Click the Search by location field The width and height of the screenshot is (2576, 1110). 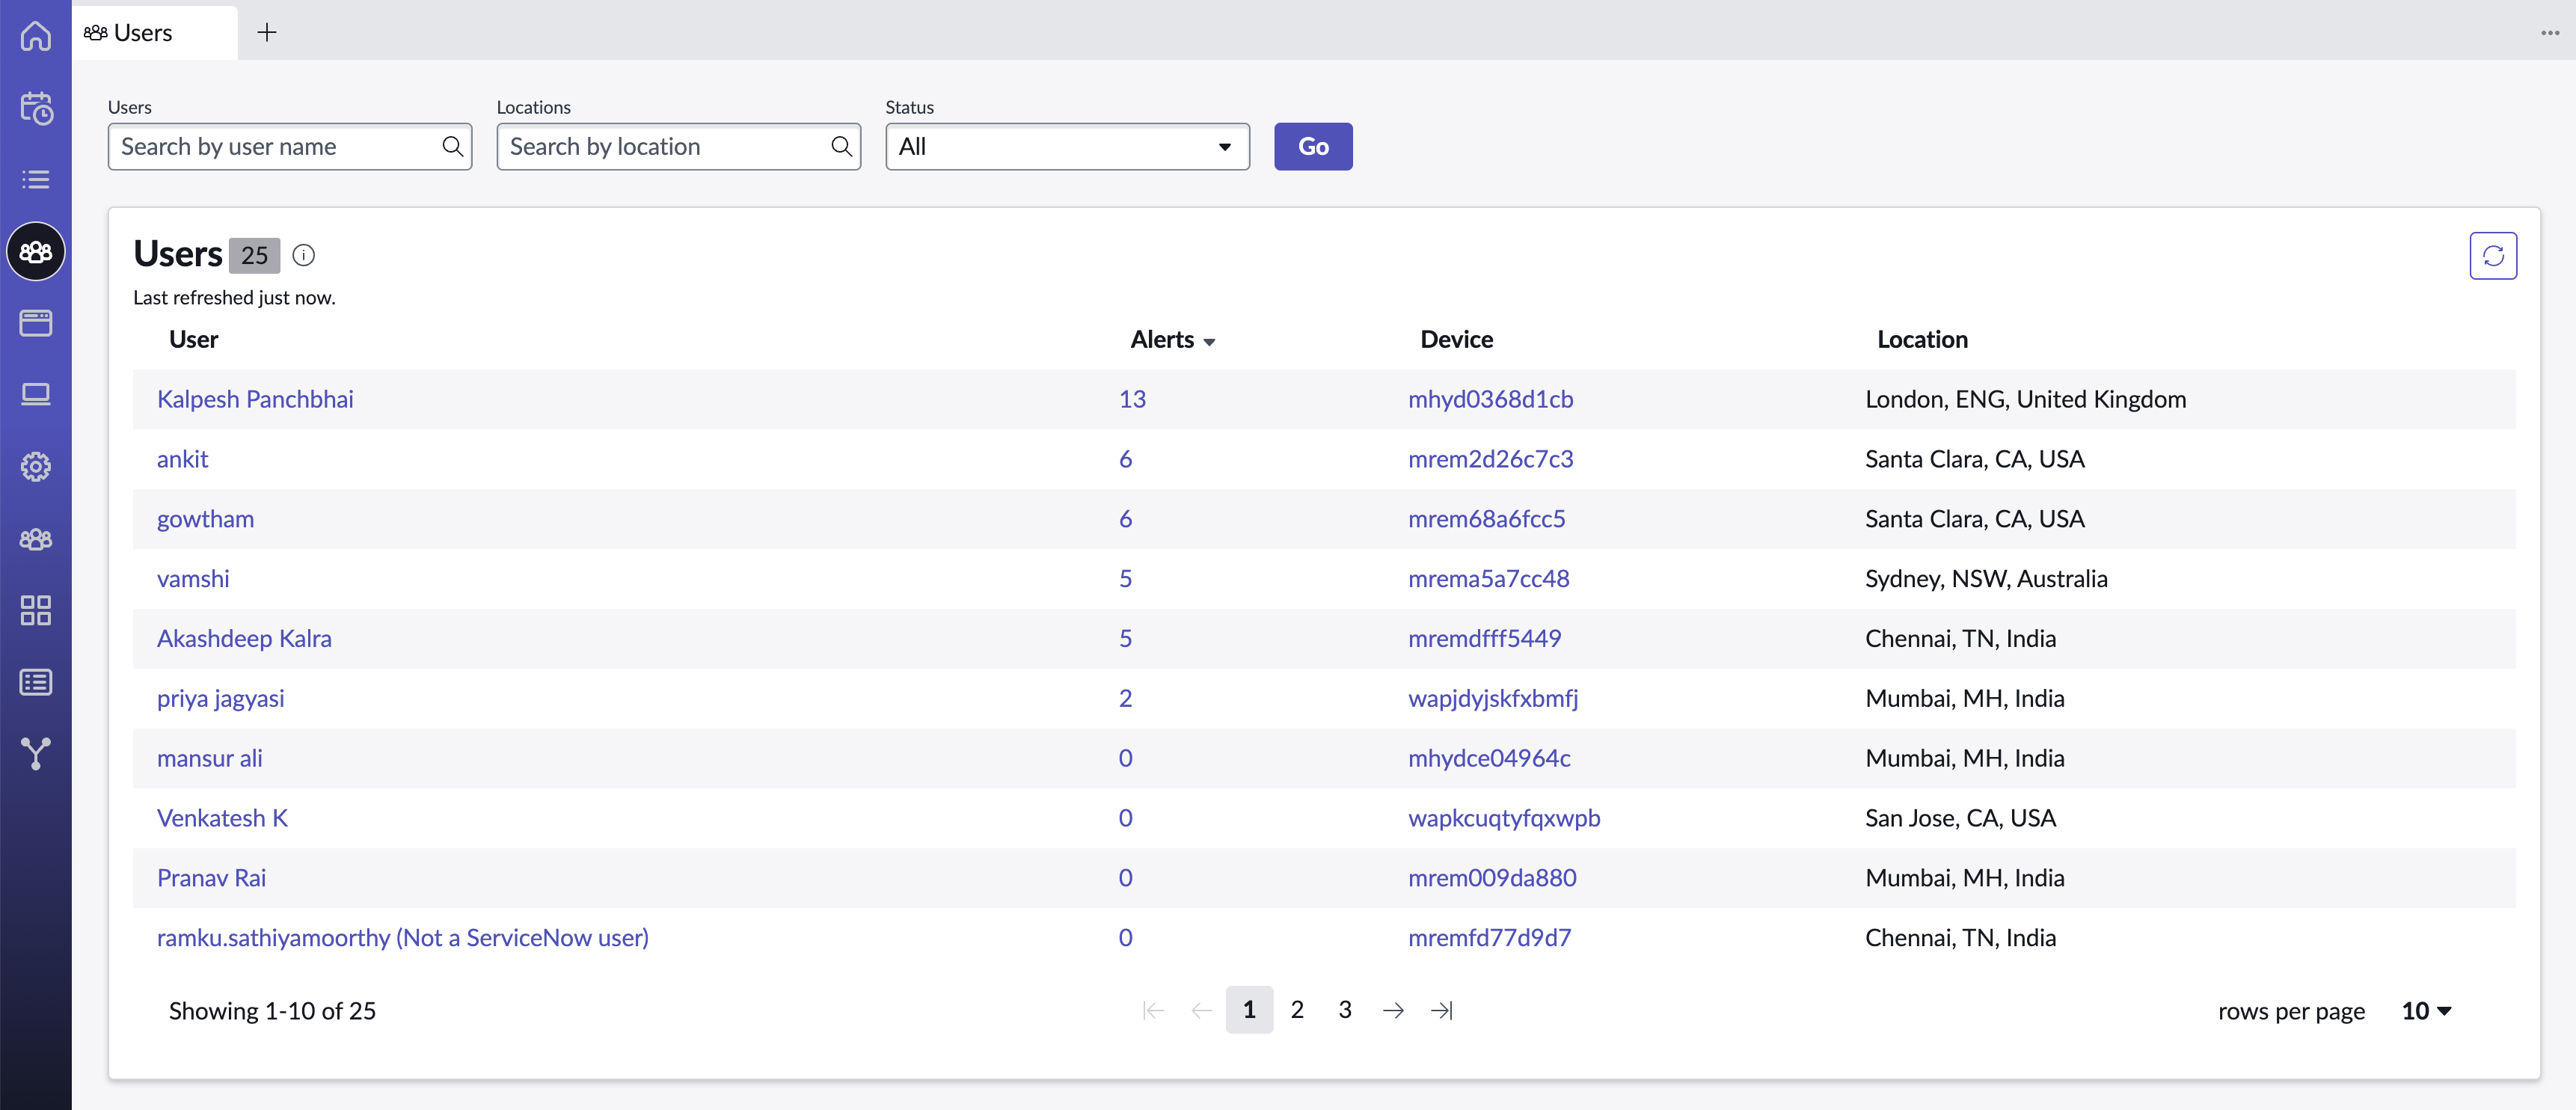pos(678,147)
